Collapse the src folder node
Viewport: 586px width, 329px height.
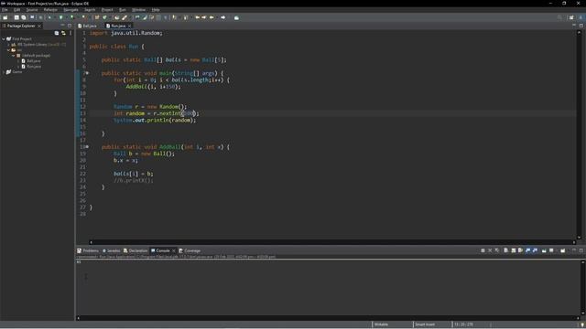(8, 50)
